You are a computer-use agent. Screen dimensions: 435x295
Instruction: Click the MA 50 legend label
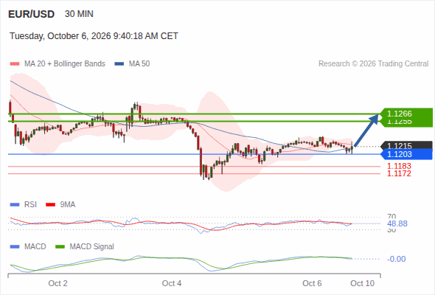point(139,64)
